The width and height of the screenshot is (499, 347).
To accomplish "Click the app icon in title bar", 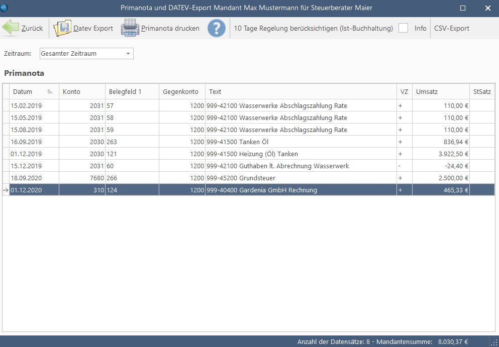I will [5, 8].
